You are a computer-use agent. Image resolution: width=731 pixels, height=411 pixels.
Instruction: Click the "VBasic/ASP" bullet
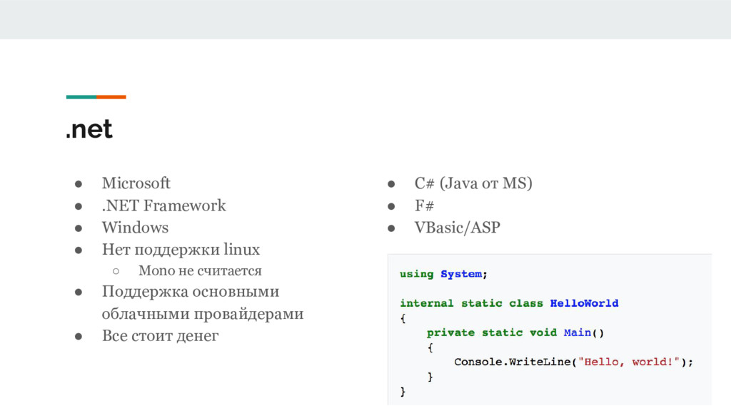458,228
